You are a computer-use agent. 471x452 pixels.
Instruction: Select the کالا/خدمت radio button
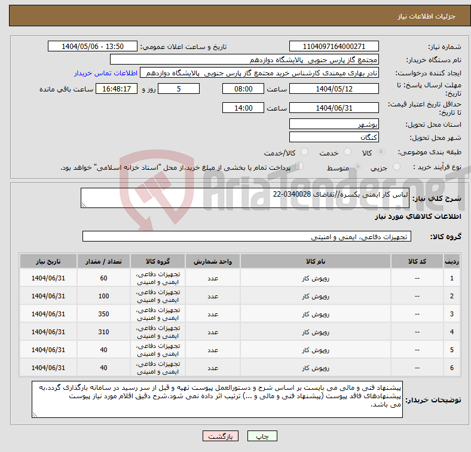tap(305, 152)
